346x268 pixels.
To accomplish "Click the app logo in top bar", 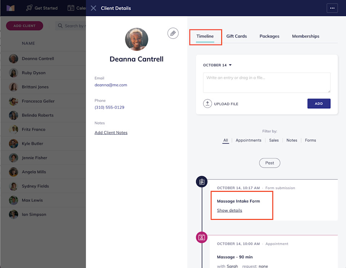I will [10, 8].
